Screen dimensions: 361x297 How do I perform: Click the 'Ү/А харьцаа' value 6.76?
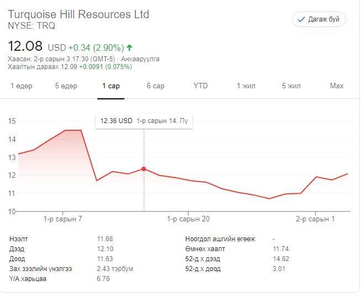pyautogui.click(x=103, y=279)
